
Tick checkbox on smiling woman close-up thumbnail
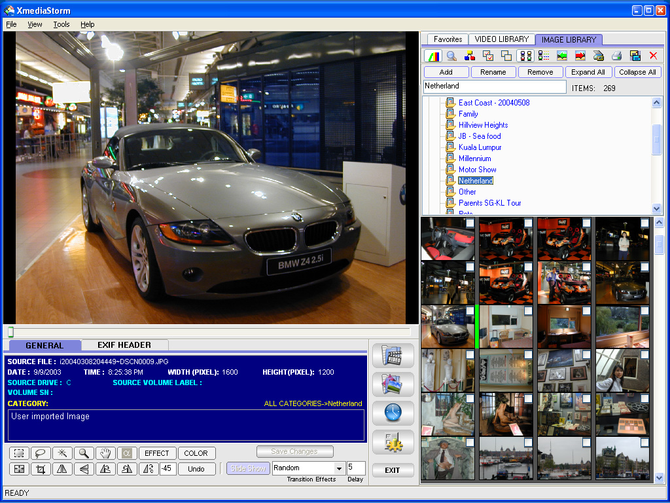pos(644,354)
